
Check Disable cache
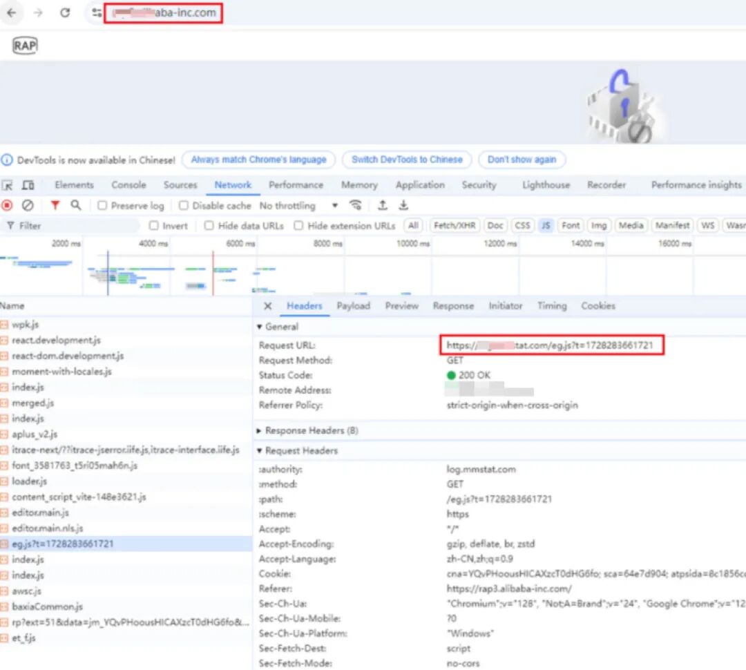click(183, 206)
